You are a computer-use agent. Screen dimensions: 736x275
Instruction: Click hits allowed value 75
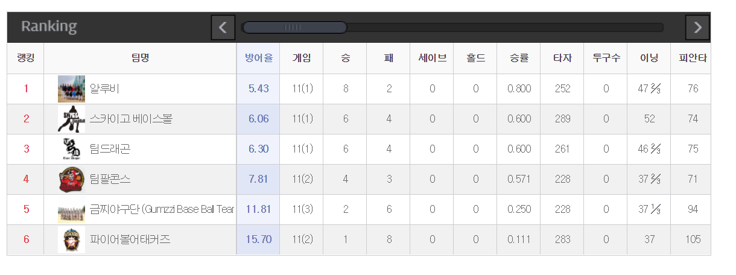click(x=693, y=149)
